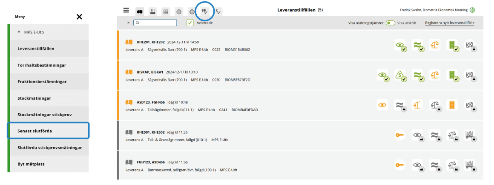Click the locked grey scale icon for ASD123
The width and height of the screenshot is (494, 185).
pyautogui.click(x=435, y=105)
